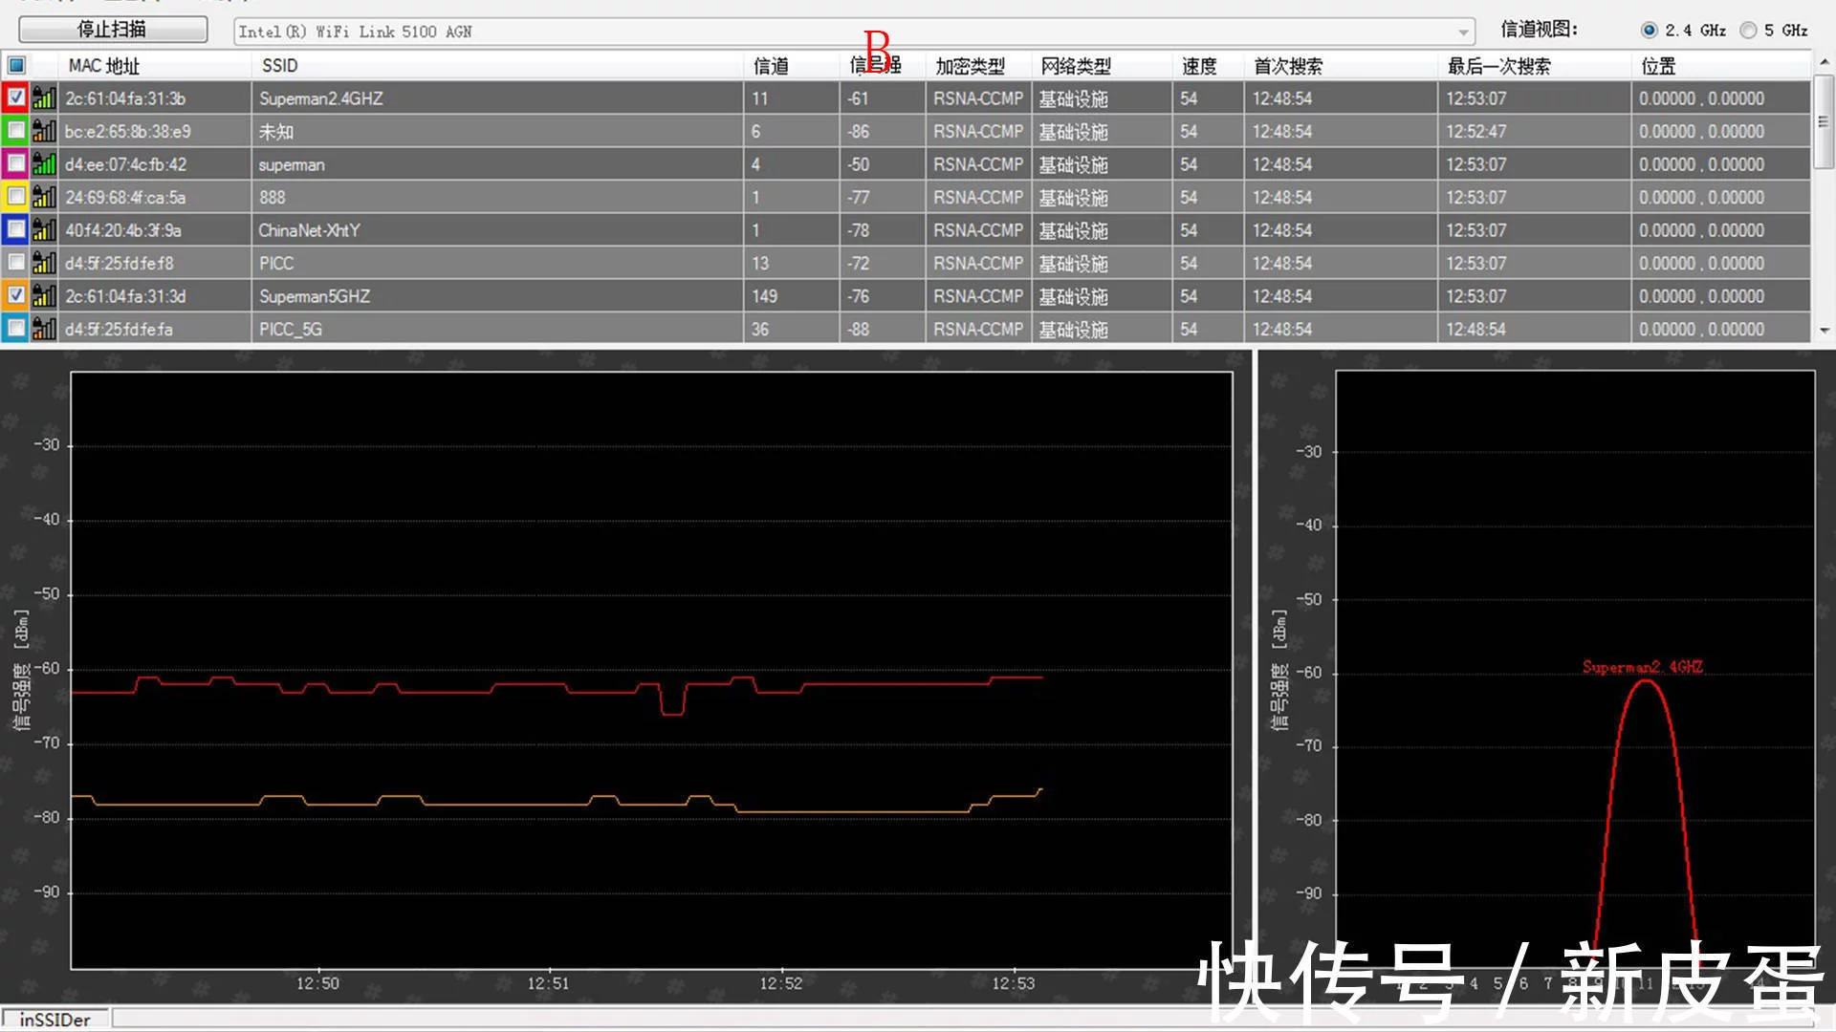
Task: Sort by the 信道 channel column header
Action: (792, 65)
